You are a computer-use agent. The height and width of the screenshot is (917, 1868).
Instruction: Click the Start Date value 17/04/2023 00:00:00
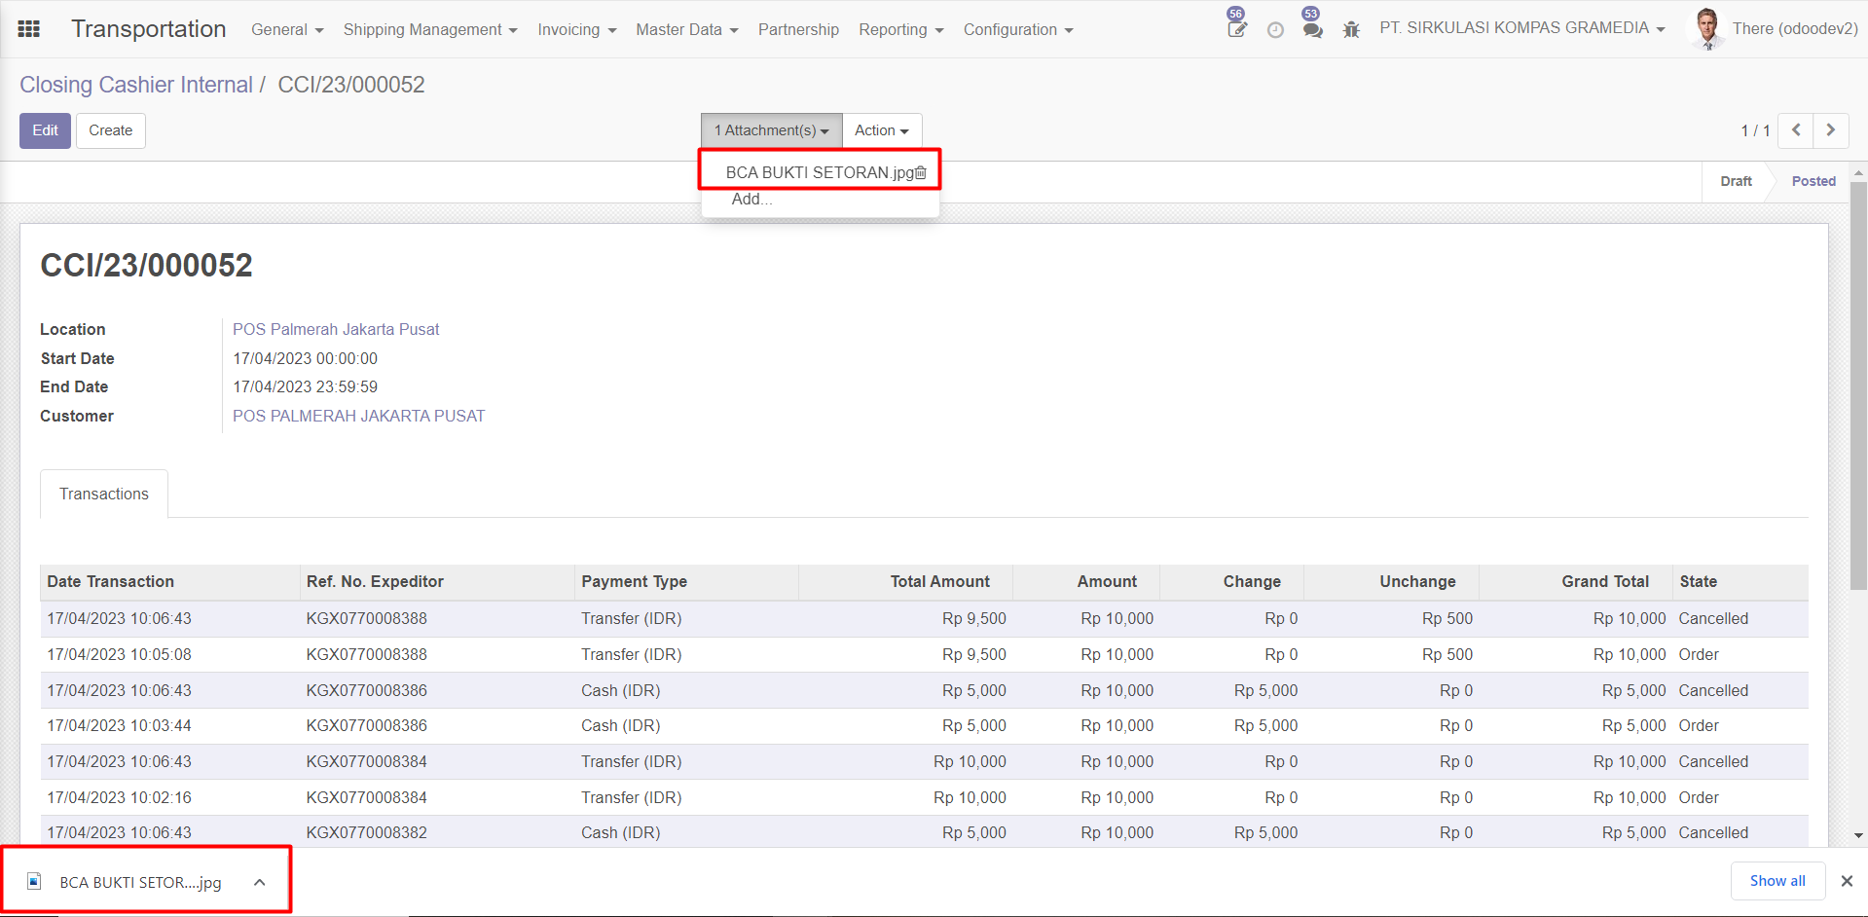(x=305, y=358)
